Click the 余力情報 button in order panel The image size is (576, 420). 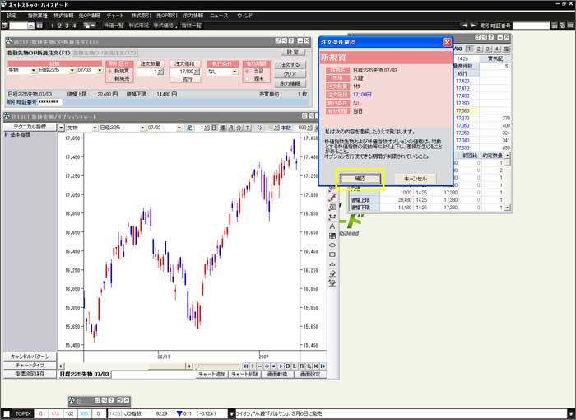click(290, 83)
